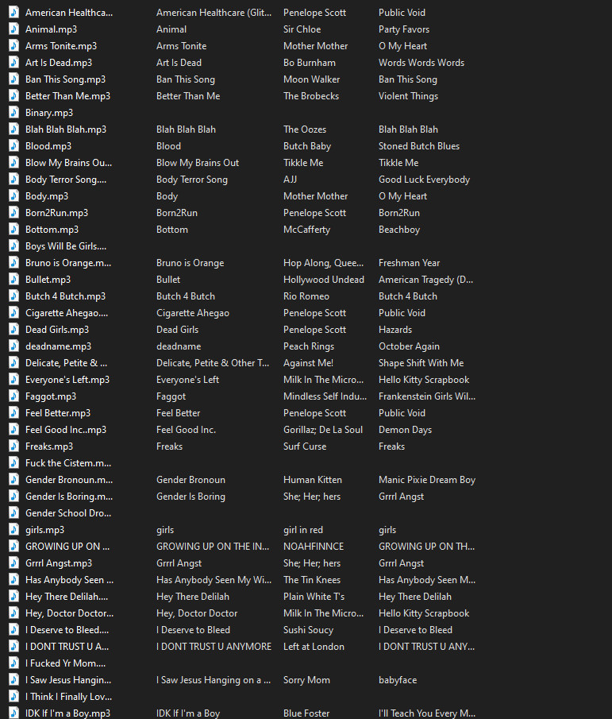Select the file icon for Art Is Dead.mp3
The width and height of the screenshot is (612, 719).
[x=14, y=62]
